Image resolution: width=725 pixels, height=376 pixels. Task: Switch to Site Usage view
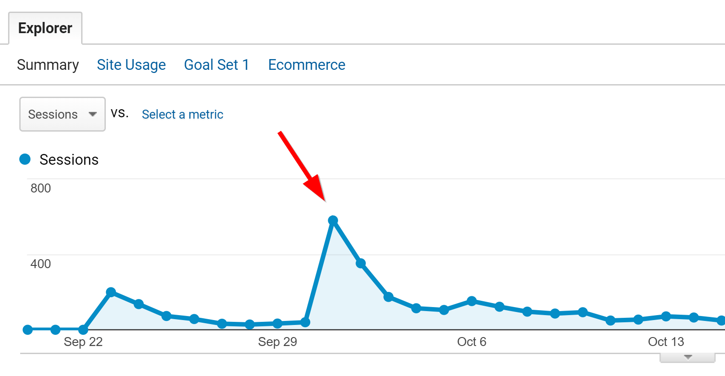(x=131, y=64)
